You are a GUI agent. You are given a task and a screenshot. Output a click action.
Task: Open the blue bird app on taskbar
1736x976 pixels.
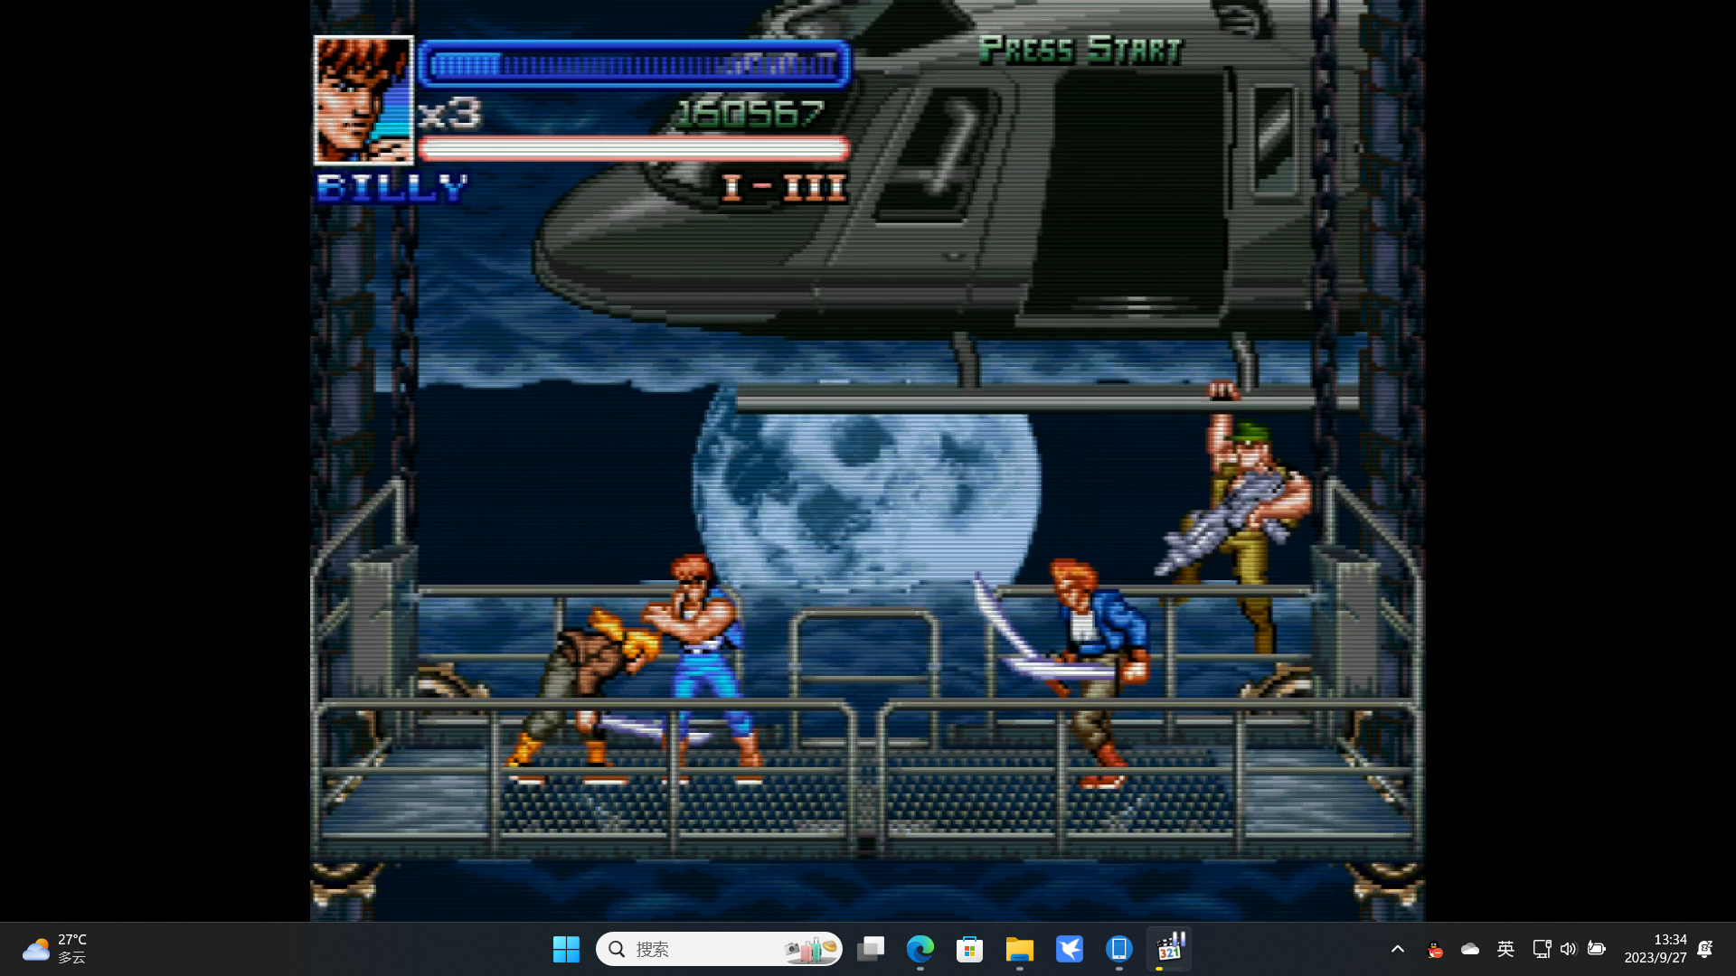coord(1070,949)
